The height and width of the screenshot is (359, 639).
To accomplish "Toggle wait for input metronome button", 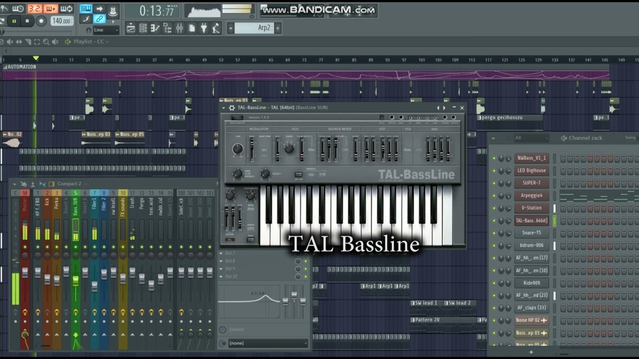I will click(18, 9).
